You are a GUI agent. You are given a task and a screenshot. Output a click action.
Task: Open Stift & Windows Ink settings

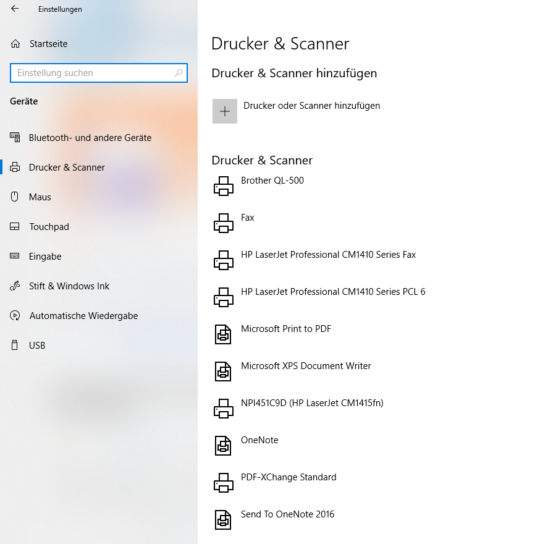69,286
